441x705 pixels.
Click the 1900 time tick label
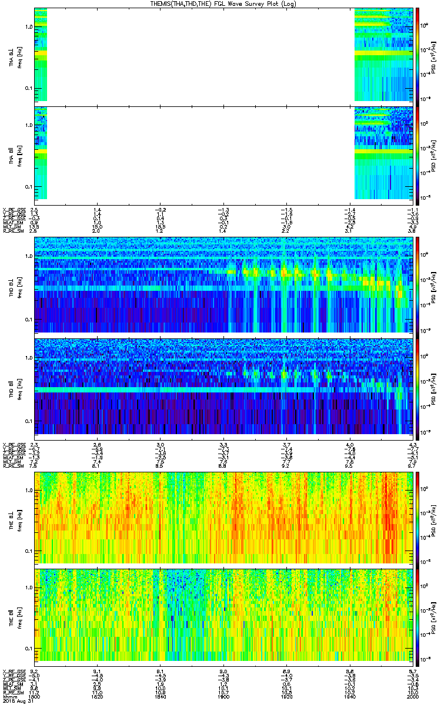(223, 697)
